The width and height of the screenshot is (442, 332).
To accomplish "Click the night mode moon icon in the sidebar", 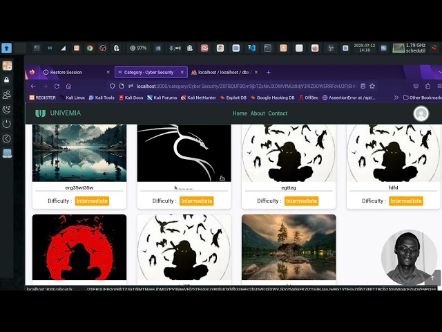I will point(6,109).
